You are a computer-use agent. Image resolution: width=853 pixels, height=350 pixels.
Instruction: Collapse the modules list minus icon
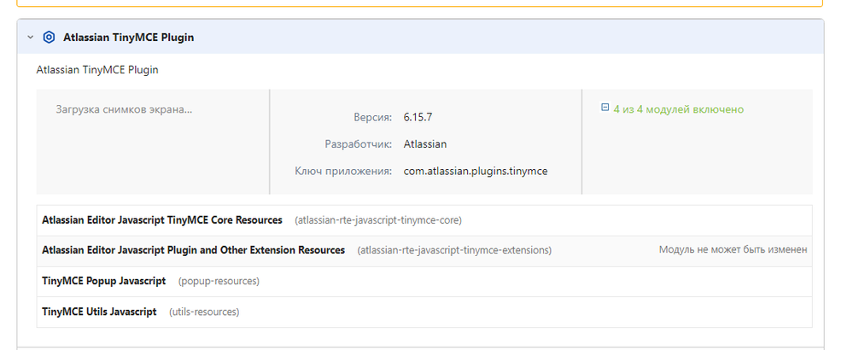tap(605, 108)
